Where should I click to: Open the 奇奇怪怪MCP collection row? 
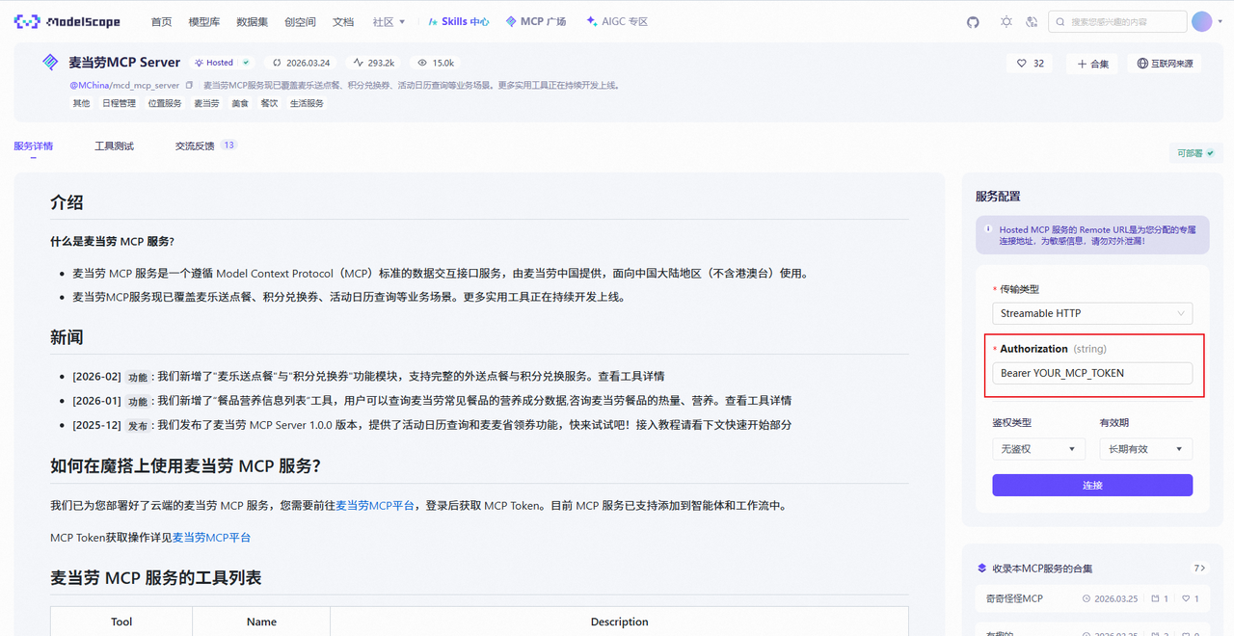[1092, 598]
